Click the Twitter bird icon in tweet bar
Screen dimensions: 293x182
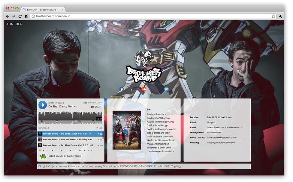coord(40,166)
